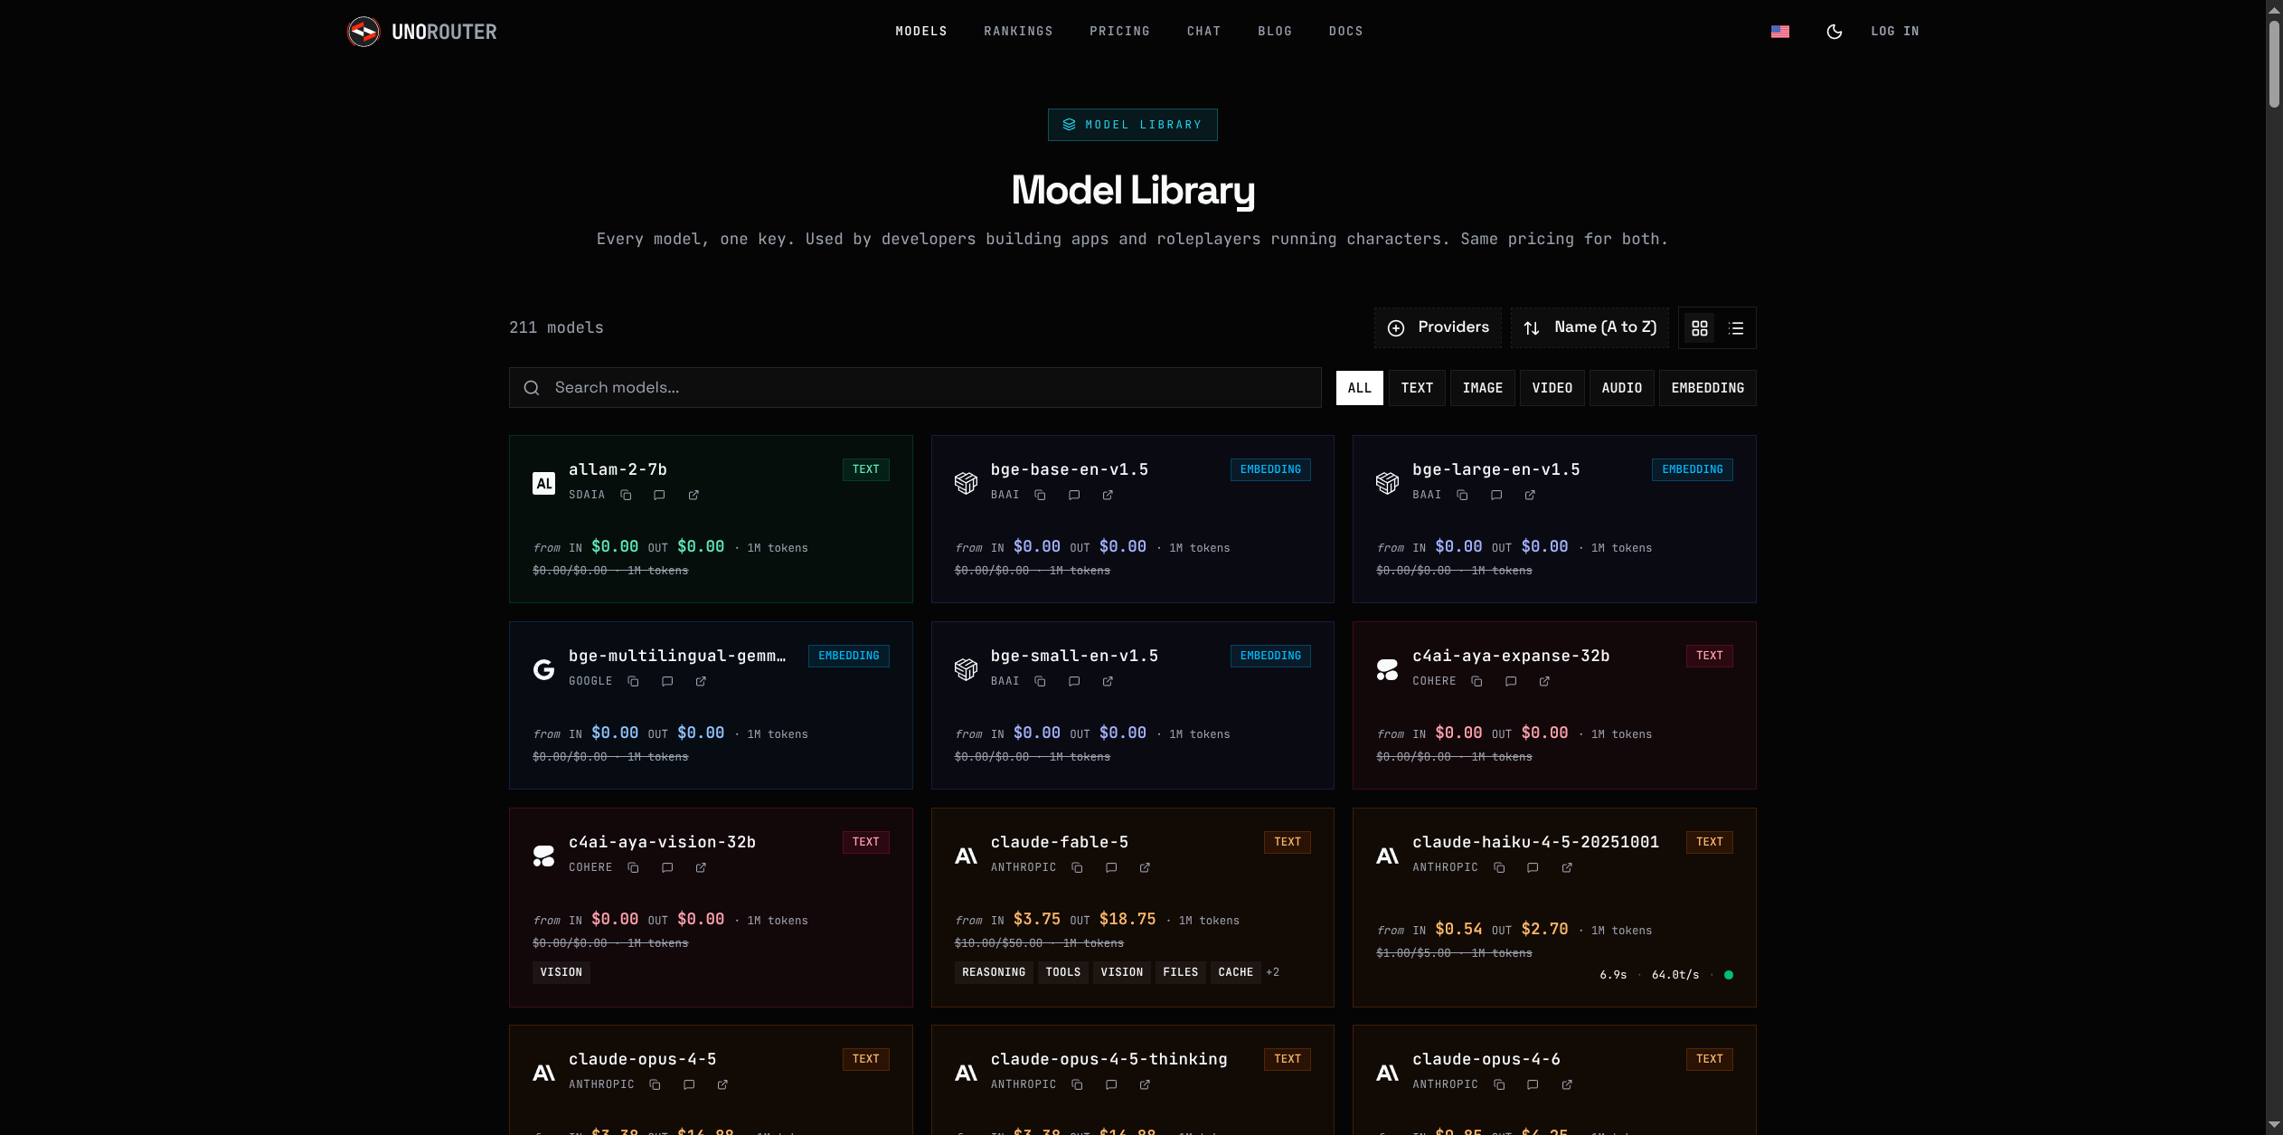Open the bge-small-en-v1.5 model title
Image resolution: width=2283 pixels, height=1135 pixels.
(1074, 656)
